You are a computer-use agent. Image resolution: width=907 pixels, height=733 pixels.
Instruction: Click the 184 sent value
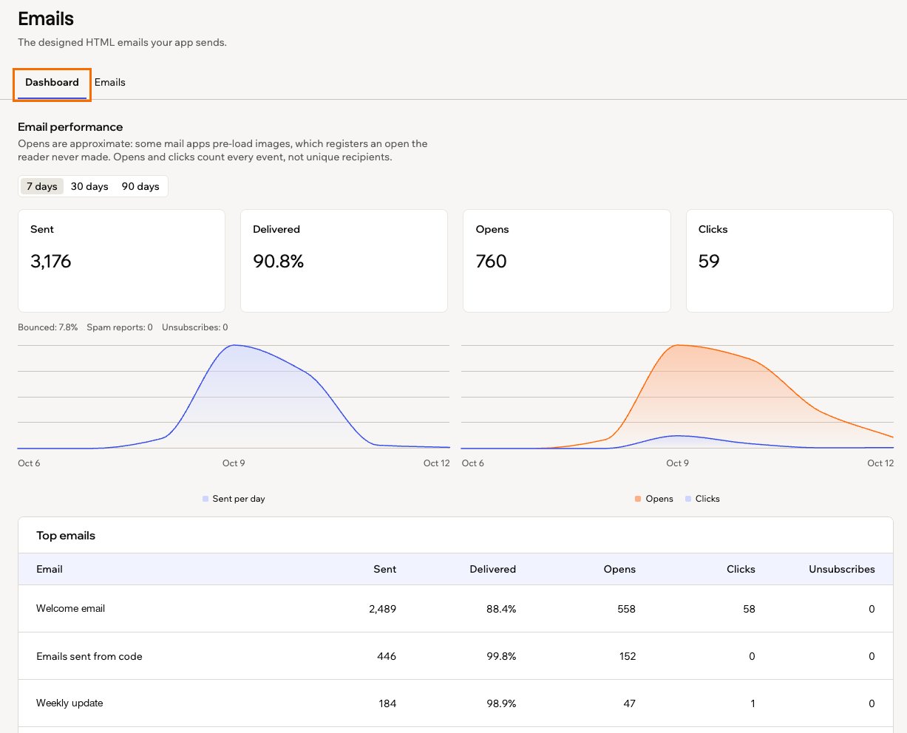coord(387,703)
